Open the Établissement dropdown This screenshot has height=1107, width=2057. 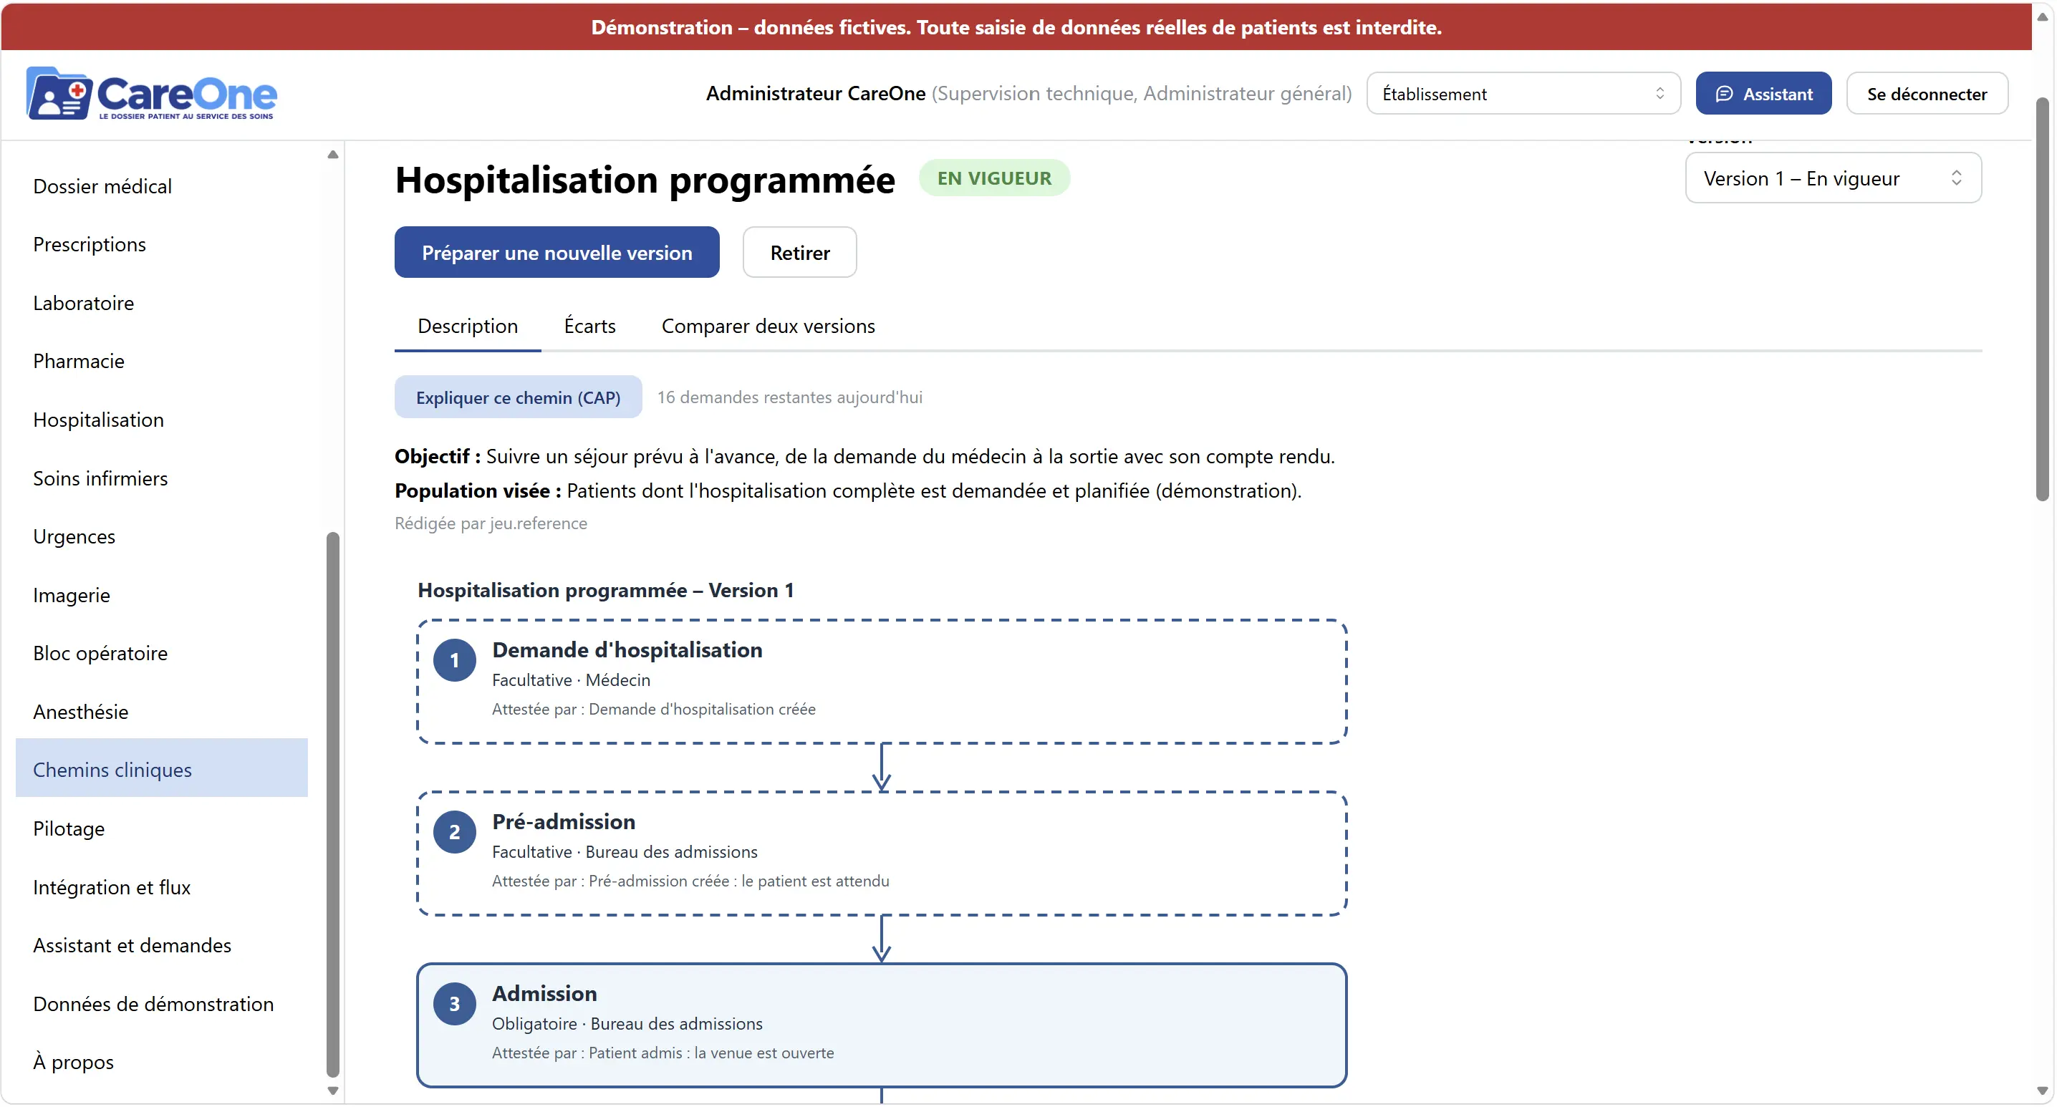coord(1523,95)
